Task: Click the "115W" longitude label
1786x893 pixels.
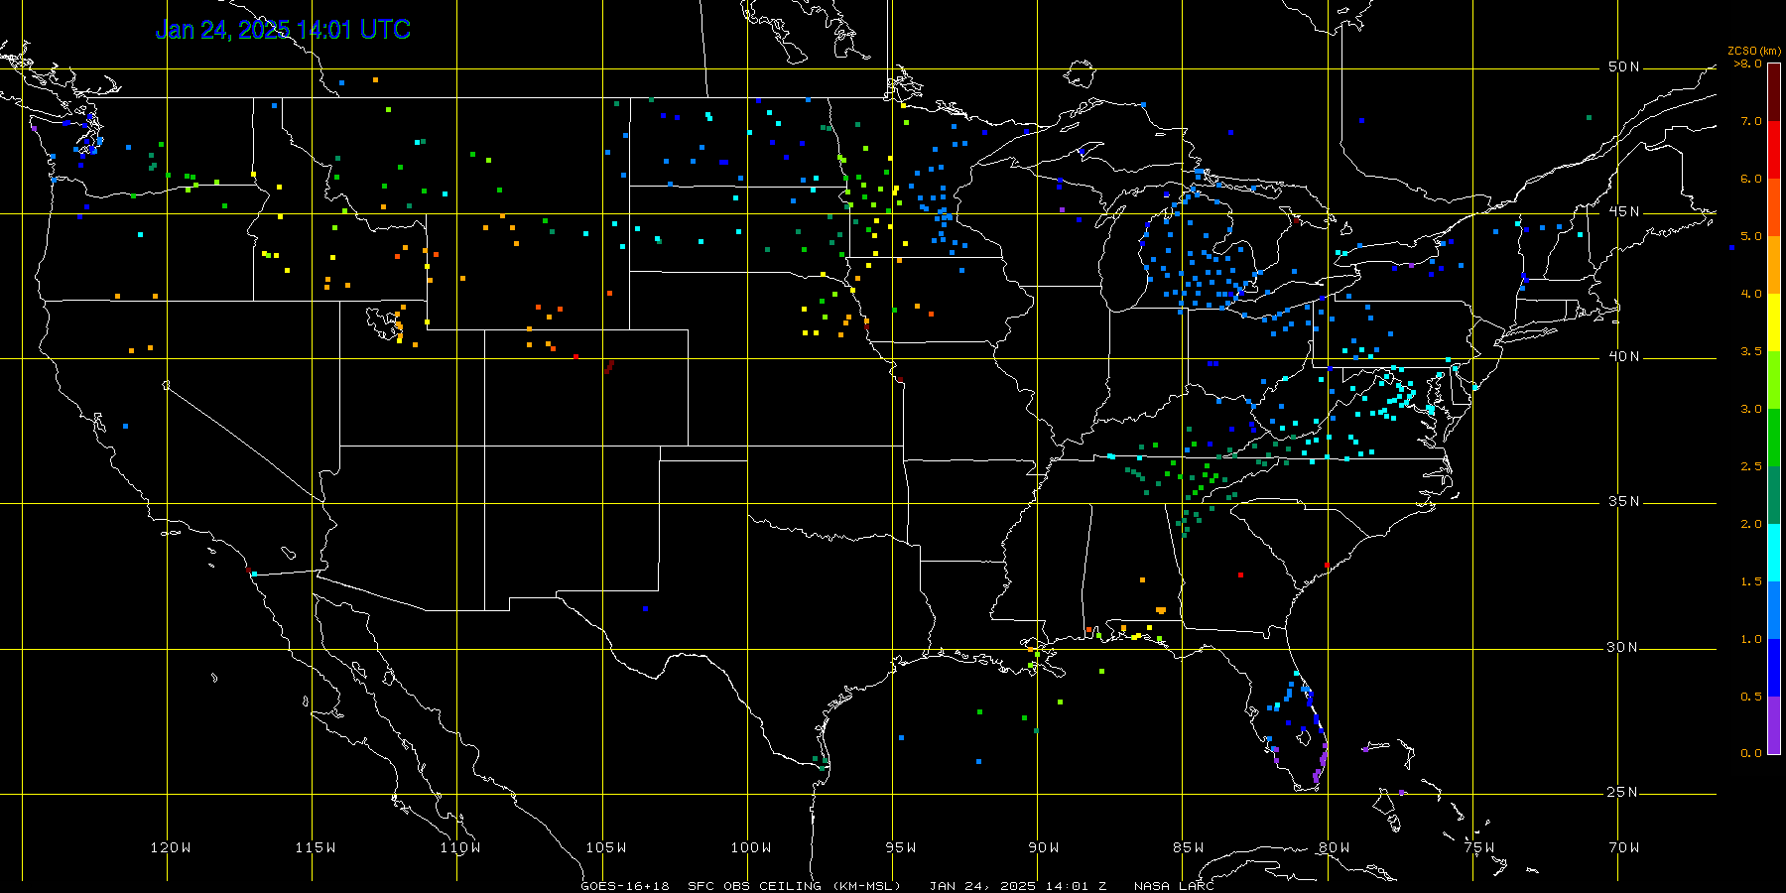Action: click(316, 847)
